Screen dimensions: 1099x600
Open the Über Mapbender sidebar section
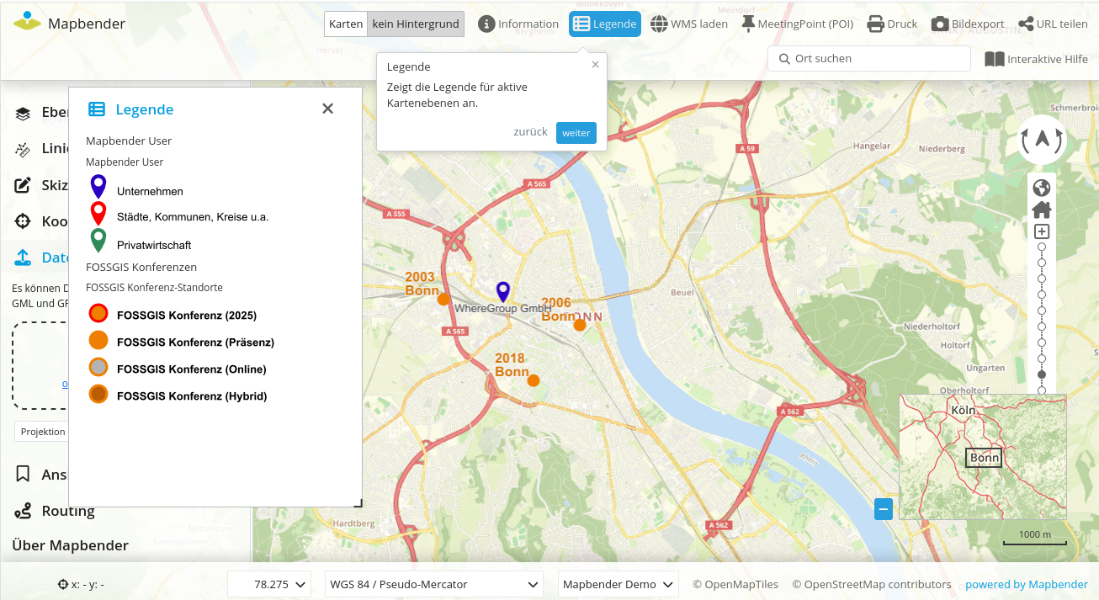click(x=71, y=545)
